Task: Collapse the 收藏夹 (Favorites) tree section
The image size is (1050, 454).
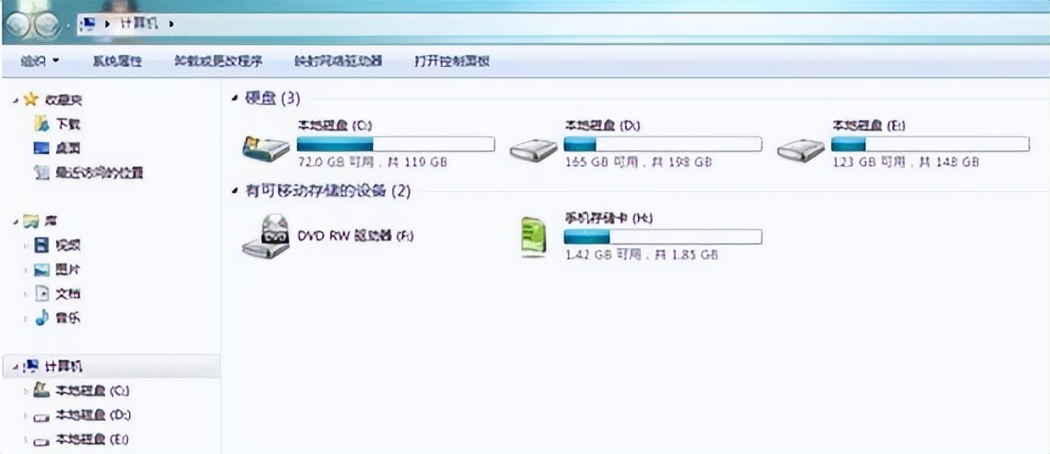Action: click(x=16, y=100)
